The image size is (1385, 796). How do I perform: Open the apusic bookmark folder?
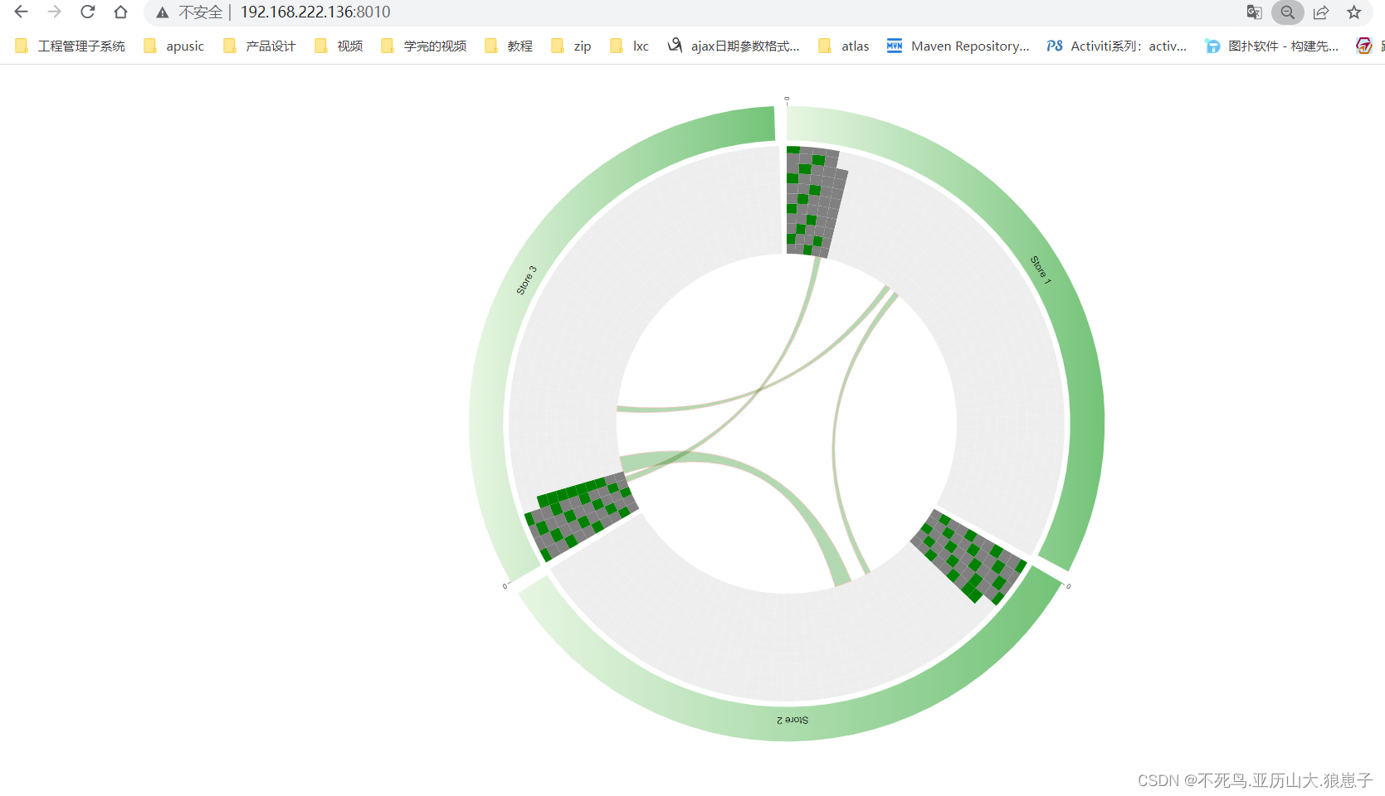tap(174, 46)
